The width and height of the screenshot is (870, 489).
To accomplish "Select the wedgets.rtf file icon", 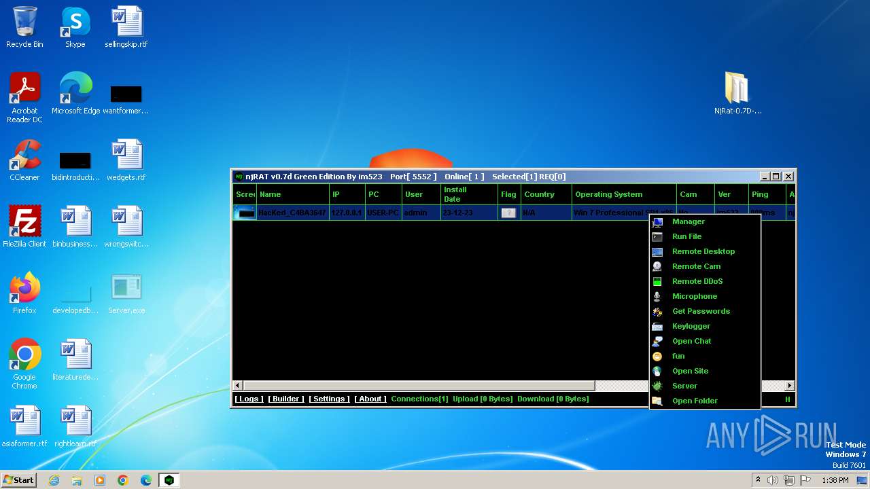I will click(126, 161).
